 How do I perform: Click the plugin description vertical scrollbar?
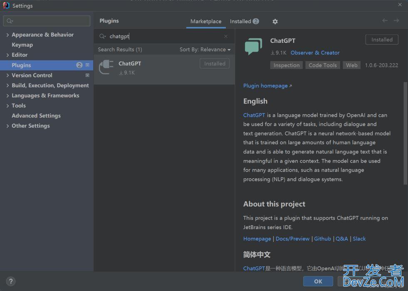click(x=405, y=133)
